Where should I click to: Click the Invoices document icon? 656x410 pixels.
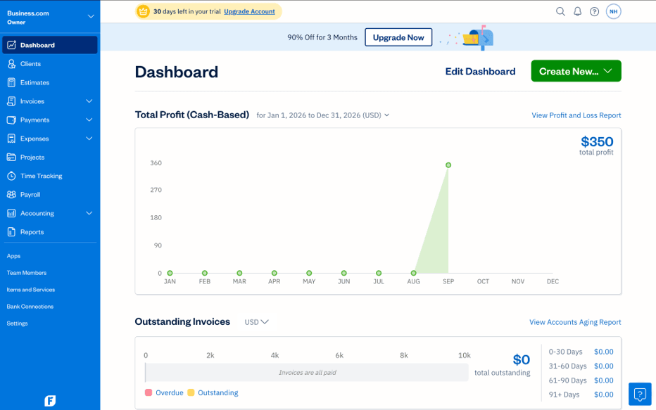coord(12,101)
